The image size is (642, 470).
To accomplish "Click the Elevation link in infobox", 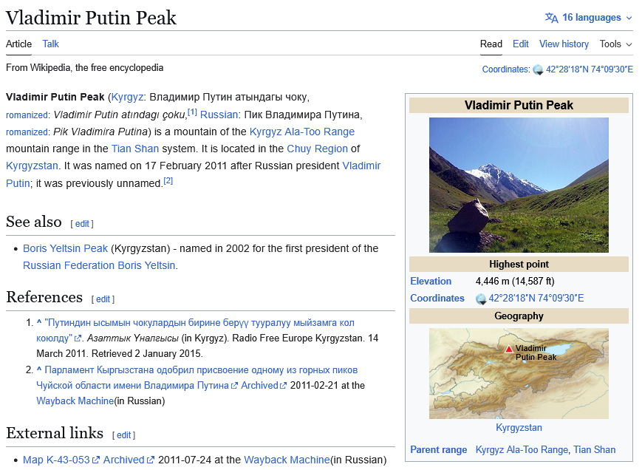I will tap(431, 282).
